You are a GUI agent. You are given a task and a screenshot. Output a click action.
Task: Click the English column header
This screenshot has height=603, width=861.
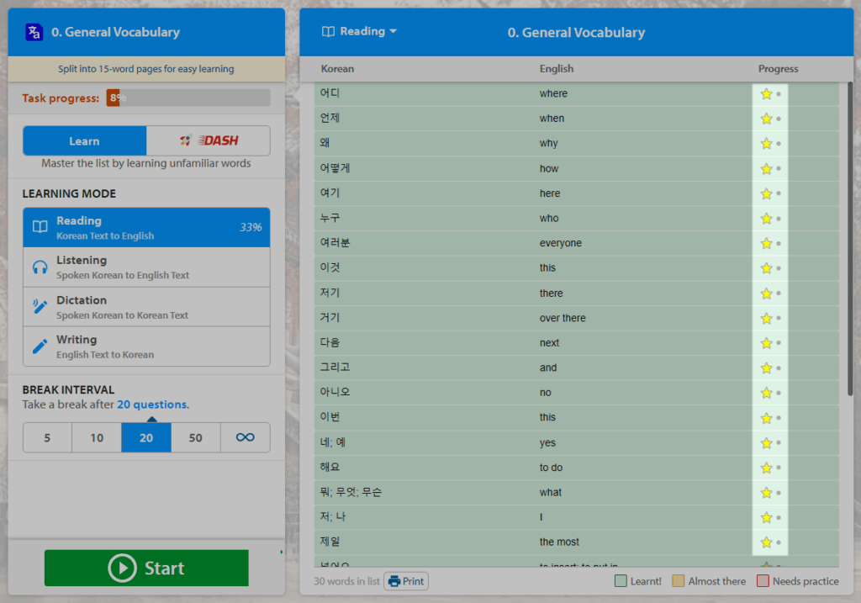(557, 69)
